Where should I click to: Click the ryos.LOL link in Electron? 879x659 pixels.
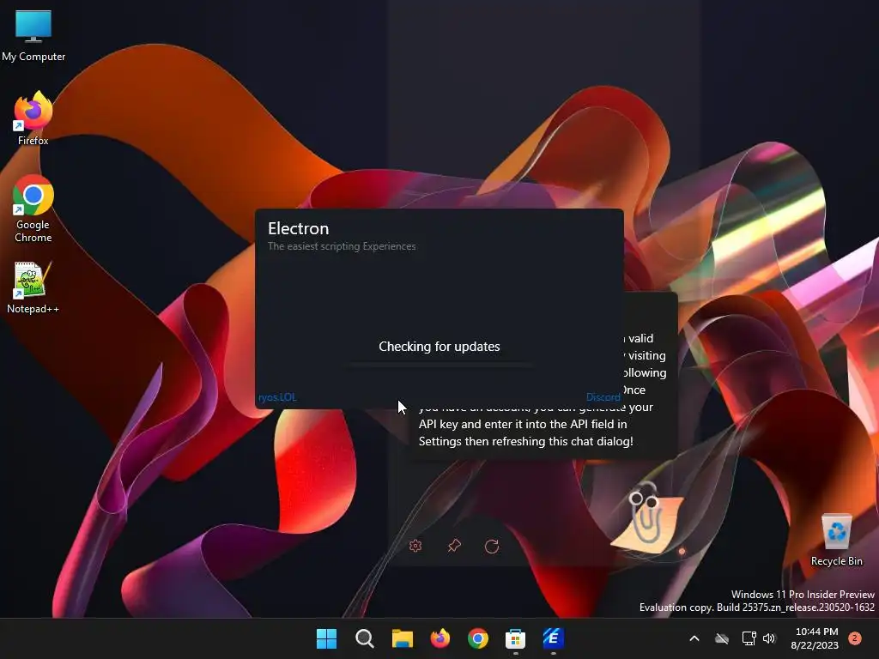[277, 397]
